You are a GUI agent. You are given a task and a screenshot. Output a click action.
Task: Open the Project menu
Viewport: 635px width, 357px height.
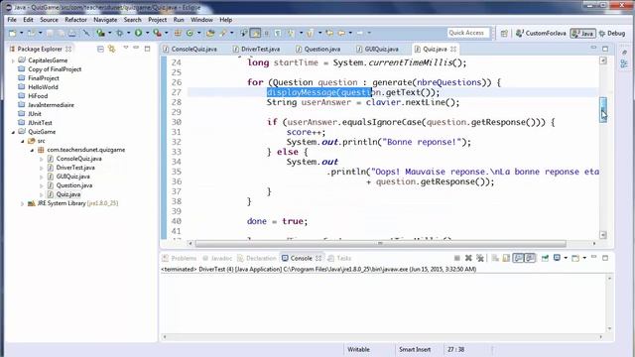click(157, 20)
